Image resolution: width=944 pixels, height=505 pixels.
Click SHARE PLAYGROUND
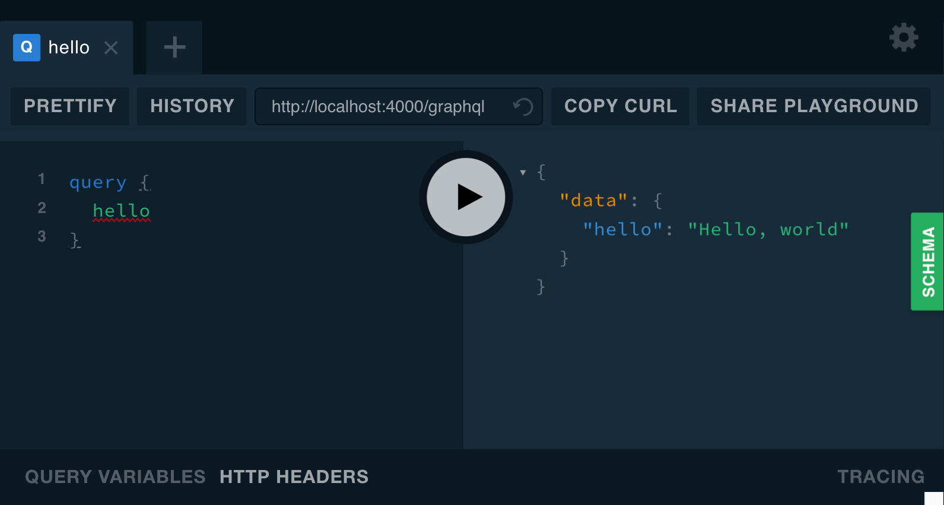[813, 106]
